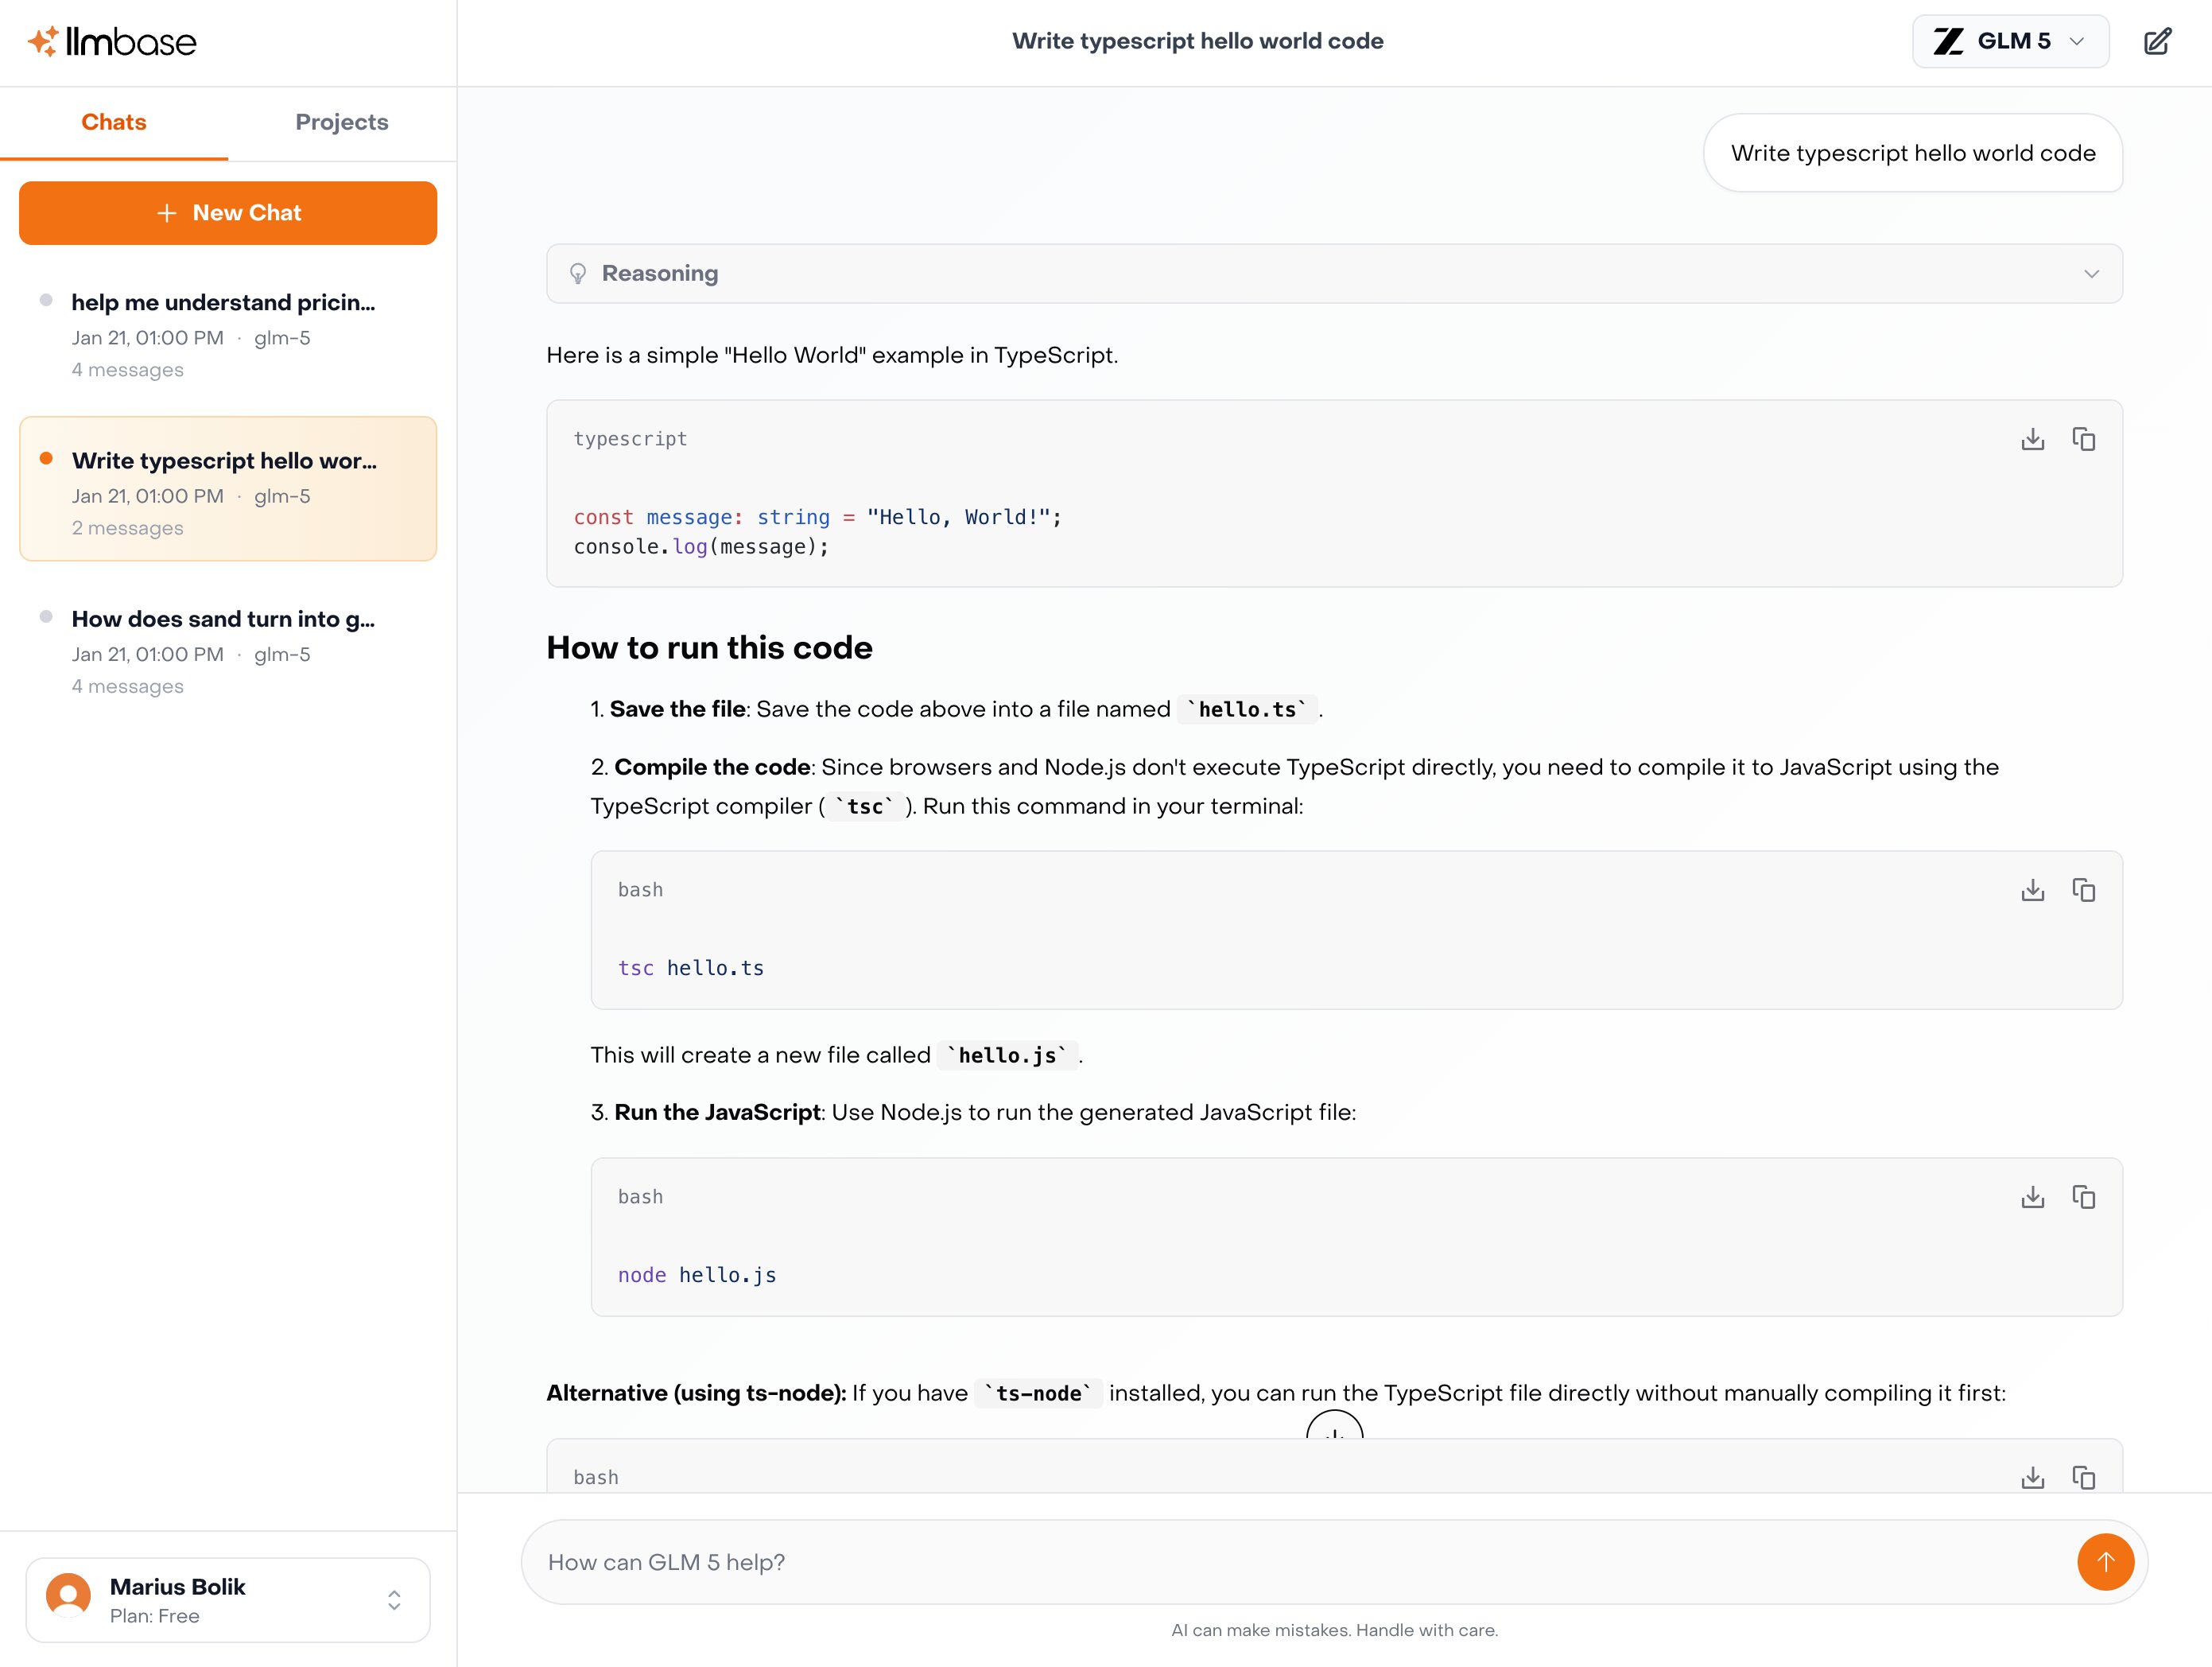Download the node hello.js code block
The width and height of the screenshot is (2212, 1667).
click(2032, 1196)
